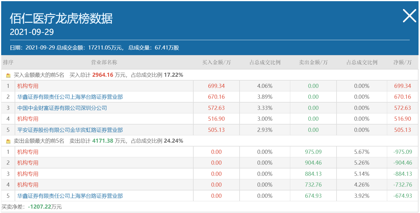This screenshot has width=420, height=213.
Task: Click the 3.92% sell ratio cell
Action: (362, 196)
